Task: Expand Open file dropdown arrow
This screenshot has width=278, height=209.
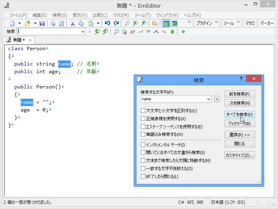Action: [x=35, y=23]
